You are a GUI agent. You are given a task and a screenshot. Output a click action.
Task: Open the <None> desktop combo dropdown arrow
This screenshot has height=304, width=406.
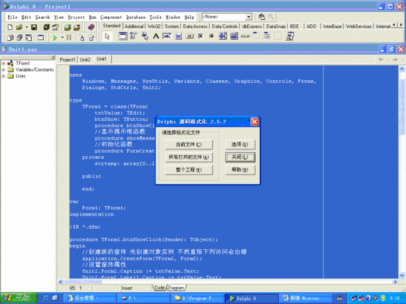(x=249, y=17)
